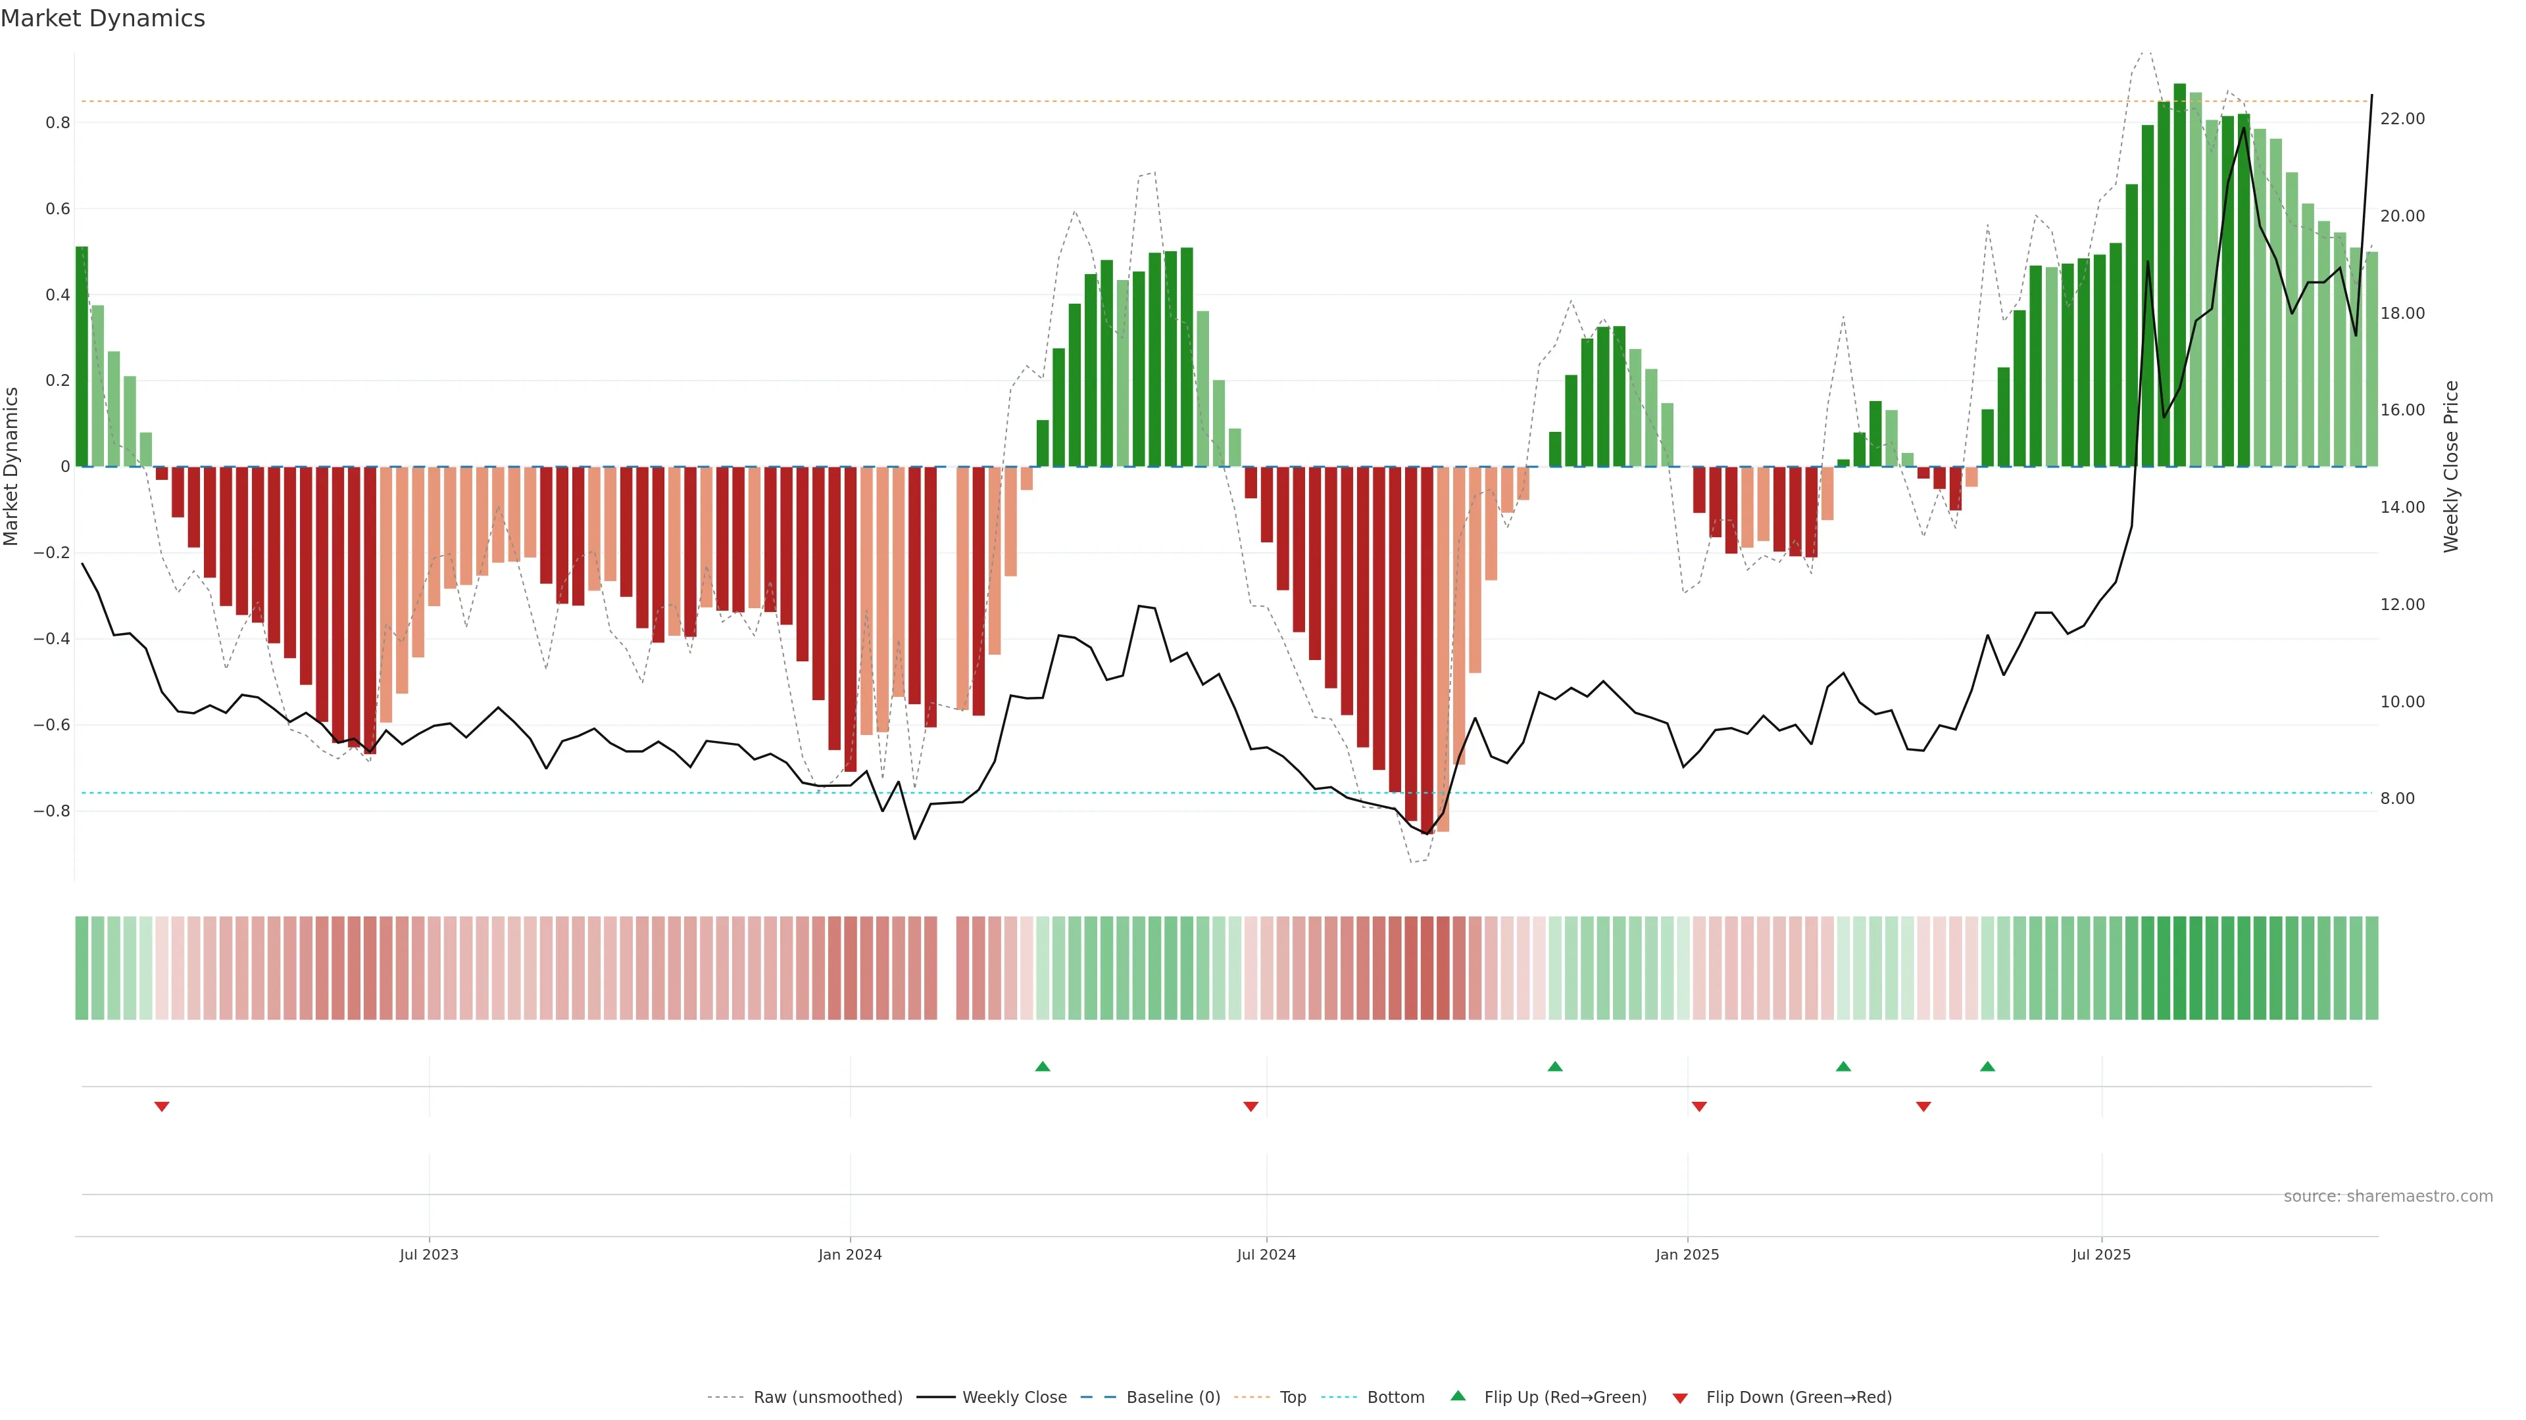Click the Flip Up marker near November 2024
This screenshot has width=2526, height=1420.
(1554, 1066)
